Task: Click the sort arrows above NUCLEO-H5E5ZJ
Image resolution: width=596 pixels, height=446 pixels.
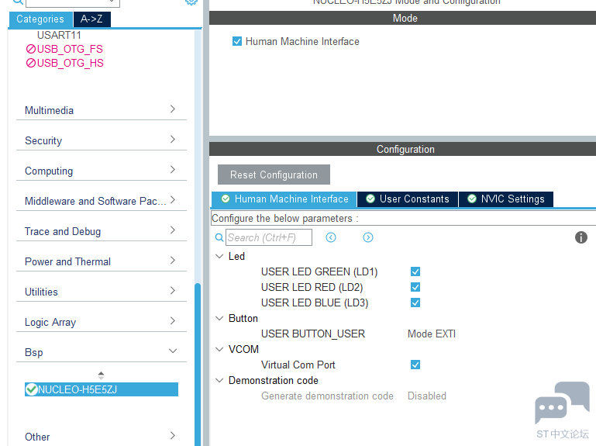Action: pos(101,375)
